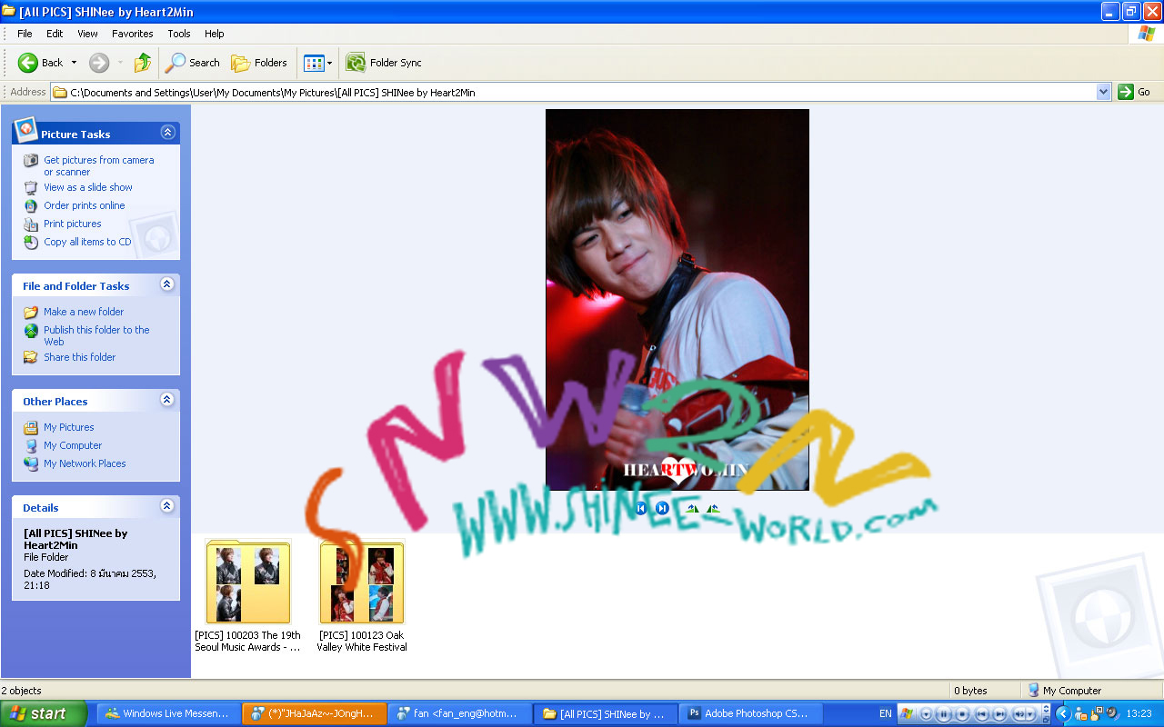Viewport: 1164px width, 727px height.
Task: Switch to the fan_eng chat taskbar button
Action: (459, 713)
